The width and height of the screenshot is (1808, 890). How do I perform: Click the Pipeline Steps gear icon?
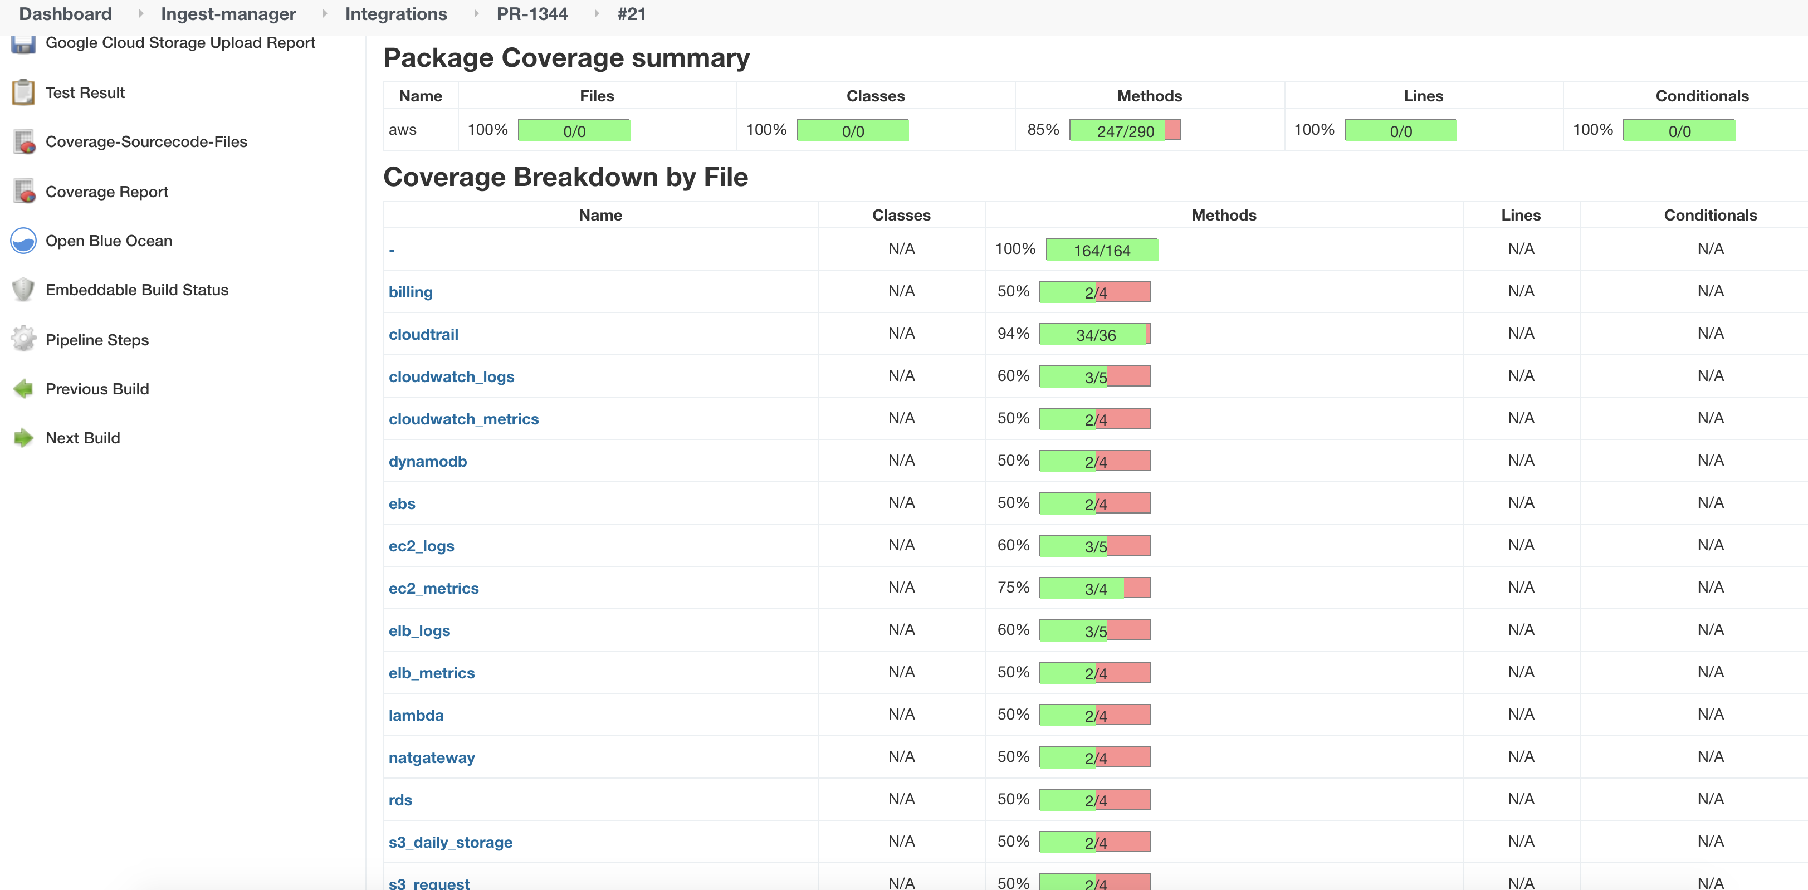[x=23, y=340]
